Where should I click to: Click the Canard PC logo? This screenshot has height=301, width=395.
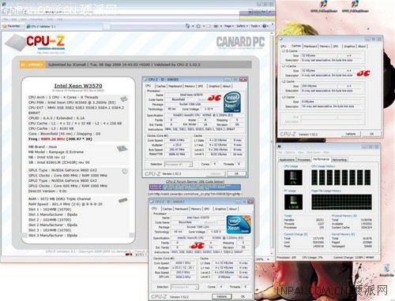click(240, 43)
